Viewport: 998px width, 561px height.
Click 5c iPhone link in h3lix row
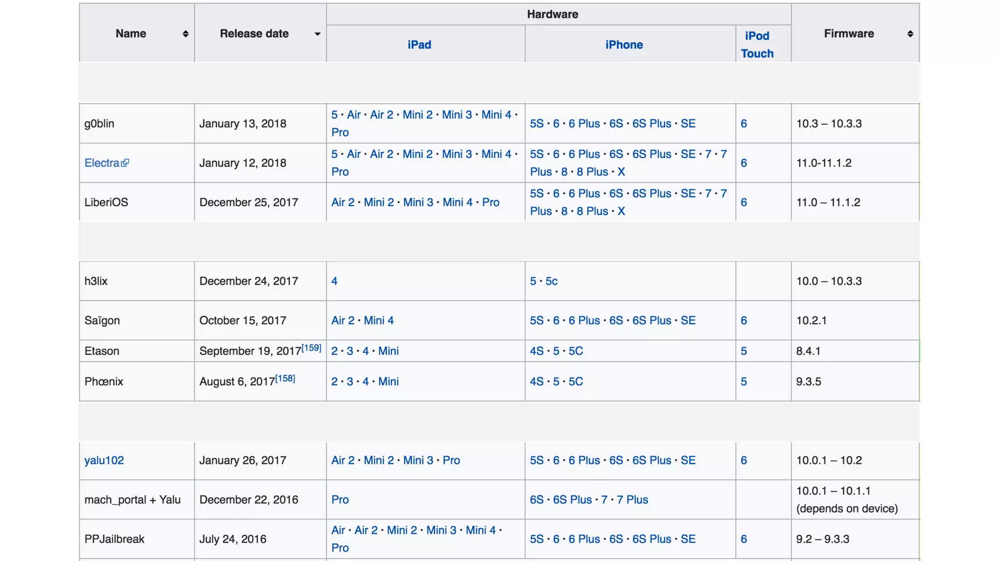click(551, 281)
